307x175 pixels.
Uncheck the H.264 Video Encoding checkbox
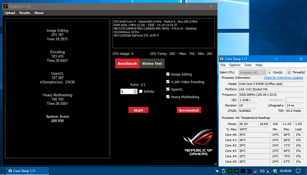point(168,82)
